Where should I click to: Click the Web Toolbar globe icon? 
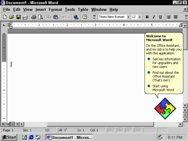(76, 17)
